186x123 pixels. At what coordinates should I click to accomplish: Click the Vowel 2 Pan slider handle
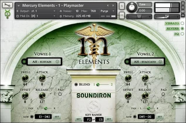point(149,108)
